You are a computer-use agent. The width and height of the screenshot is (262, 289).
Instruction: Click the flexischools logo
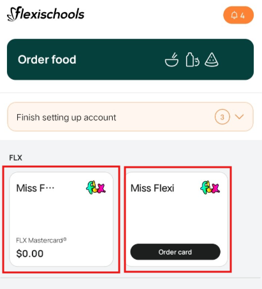pyautogui.click(x=46, y=14)
